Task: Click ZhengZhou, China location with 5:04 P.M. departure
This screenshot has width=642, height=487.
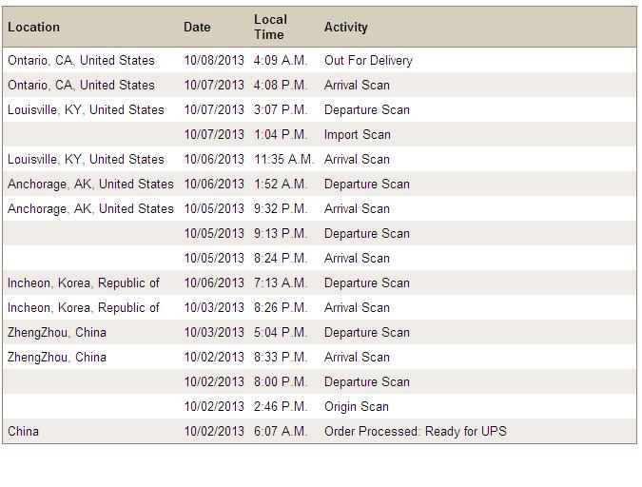Action: coord(57,333)
